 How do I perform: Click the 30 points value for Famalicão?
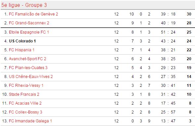(189, 14)
